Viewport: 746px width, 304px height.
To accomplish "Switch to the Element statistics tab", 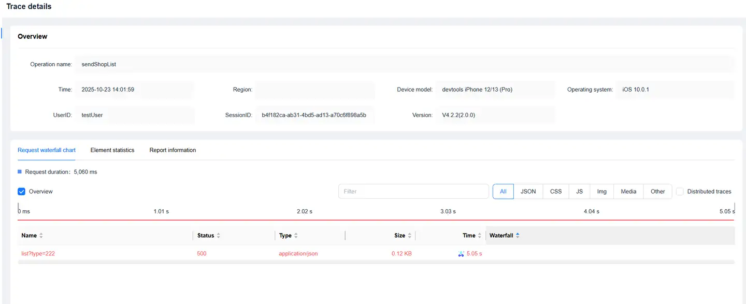I will coord(112,150).
